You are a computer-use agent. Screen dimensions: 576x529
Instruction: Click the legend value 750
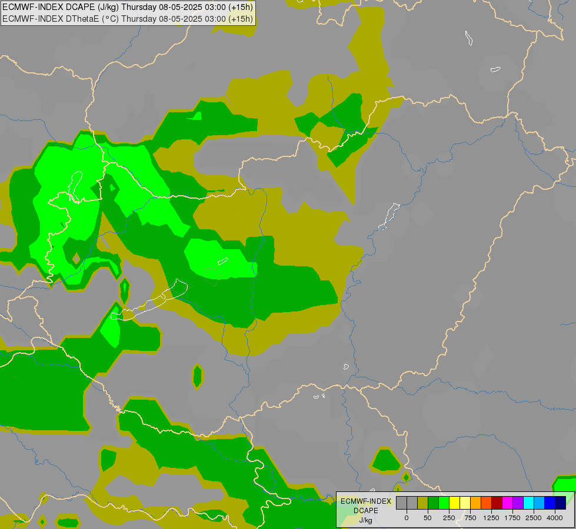[470, 518]
